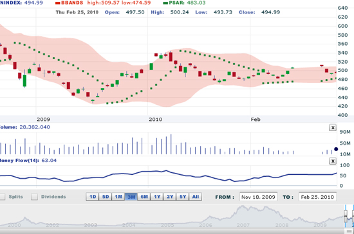Click the Feb x-axis label
Image resolution: width=354 pixels, height=234 pixels.
pyautogui.click(x=256, y=120)
